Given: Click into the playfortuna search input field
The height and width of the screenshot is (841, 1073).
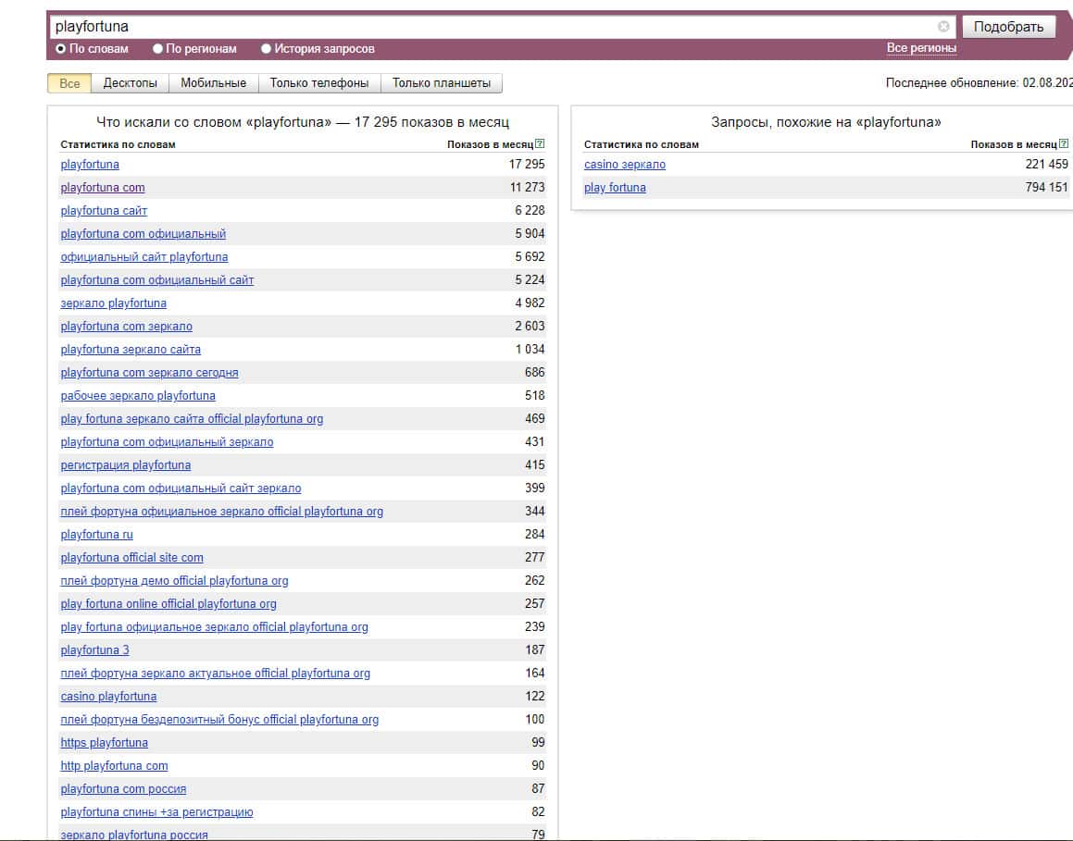Looking at the screenshot, I should pyautogui.click(x=491, y=27).
